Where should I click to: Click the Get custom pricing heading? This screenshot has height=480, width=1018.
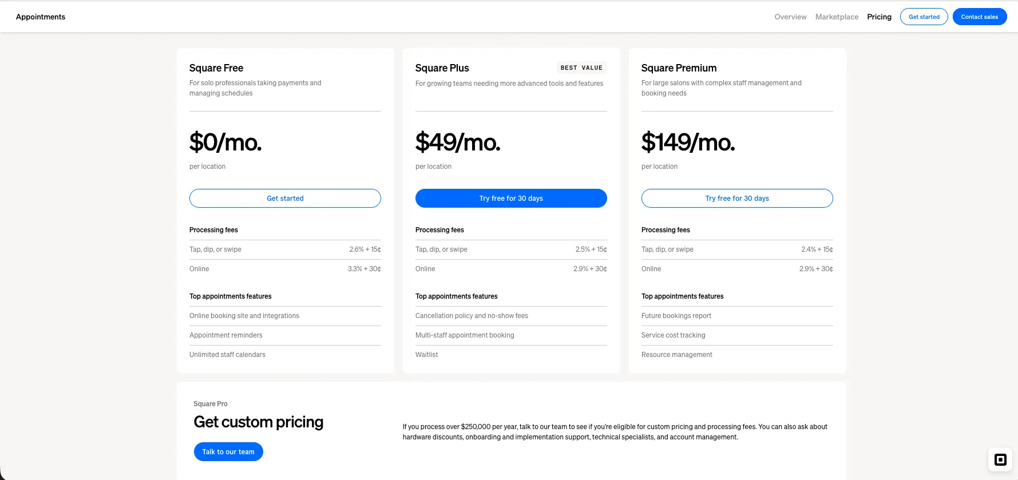click(259, 422)
